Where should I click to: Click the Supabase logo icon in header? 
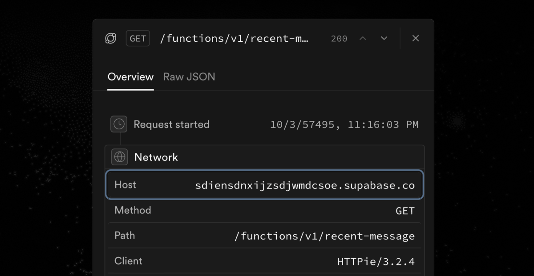(110, 39)
